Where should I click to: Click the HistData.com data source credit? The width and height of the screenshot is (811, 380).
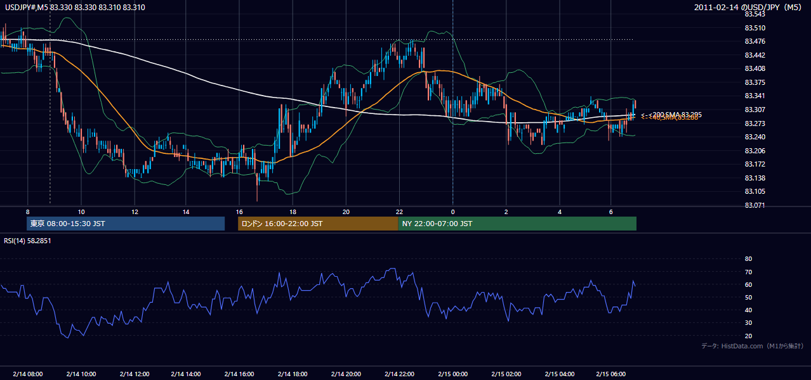coord(752,346)
